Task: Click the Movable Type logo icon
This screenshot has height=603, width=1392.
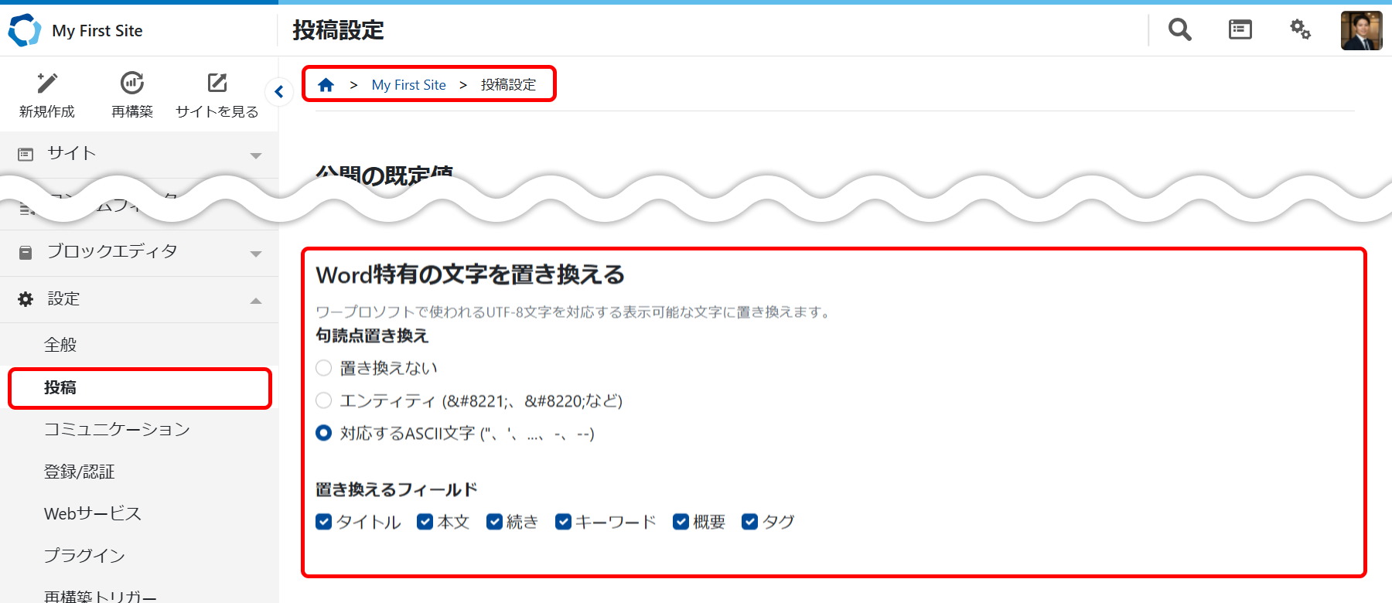Action: 24,30
